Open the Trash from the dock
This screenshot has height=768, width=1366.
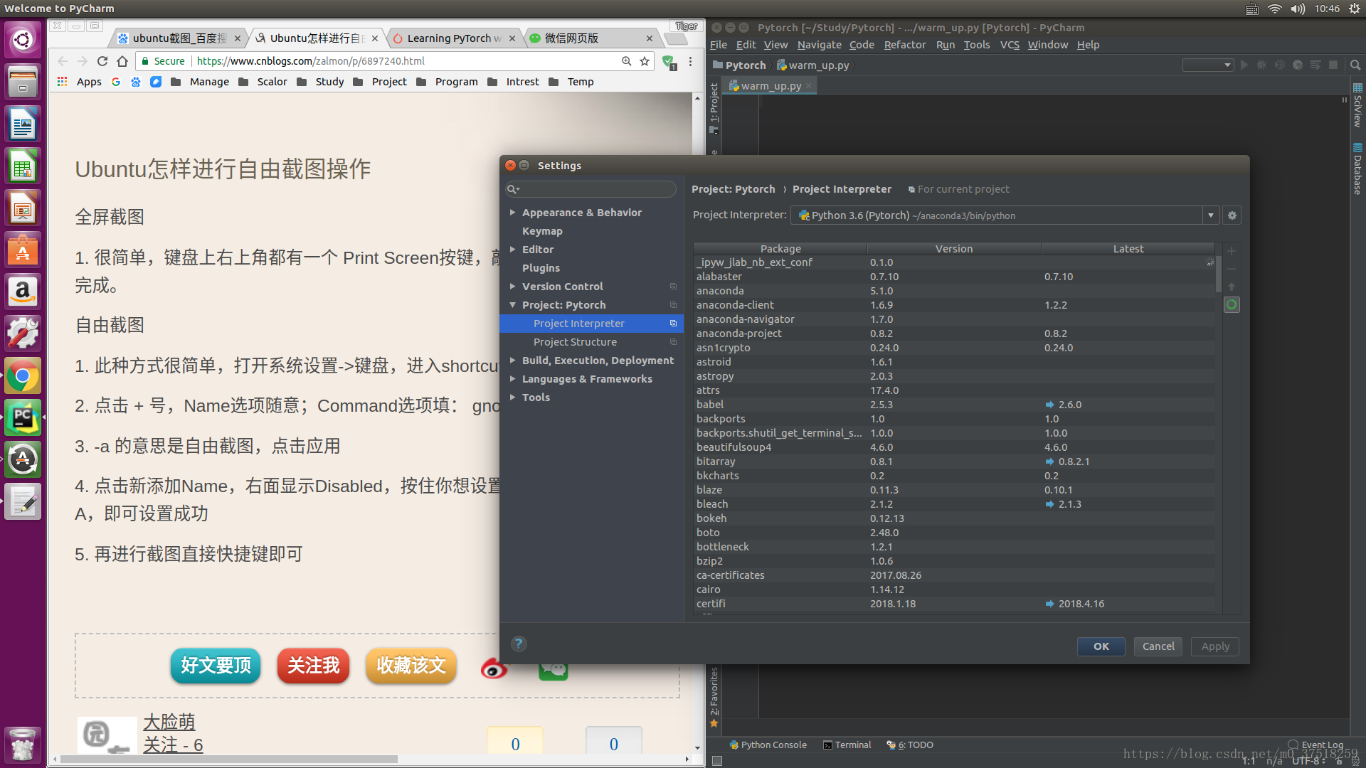pyautogui.click(x=23, y=744)
